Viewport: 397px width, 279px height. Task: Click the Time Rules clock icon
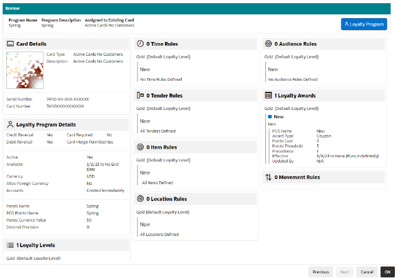(140, 44)
